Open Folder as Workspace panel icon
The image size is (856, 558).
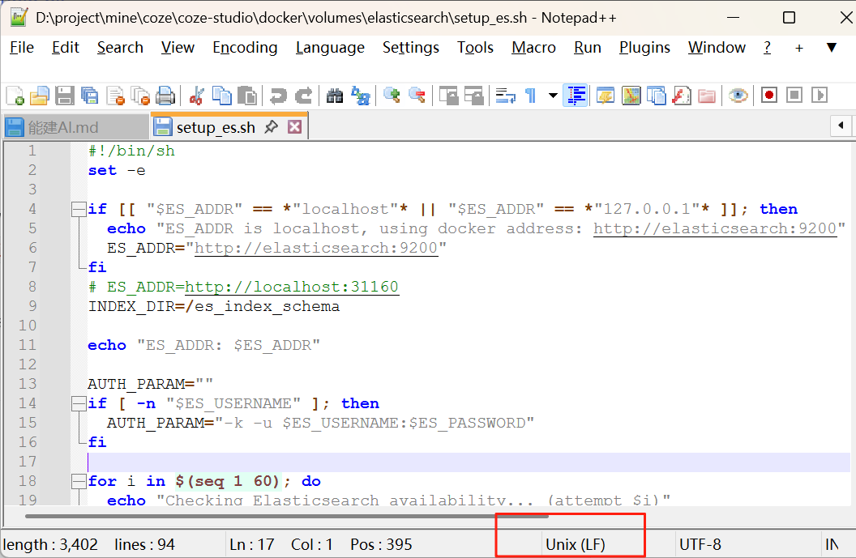(706, 95)
